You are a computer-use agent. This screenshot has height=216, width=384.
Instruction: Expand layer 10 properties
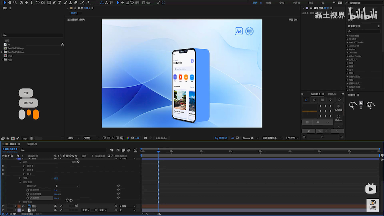click(16, 206)
